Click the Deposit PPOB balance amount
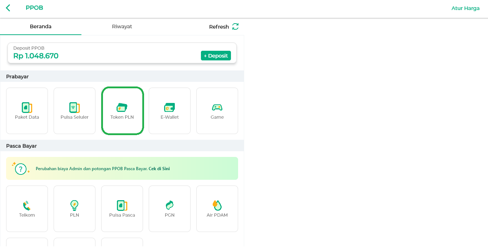488x247 pixels. (x=36, y=56)
